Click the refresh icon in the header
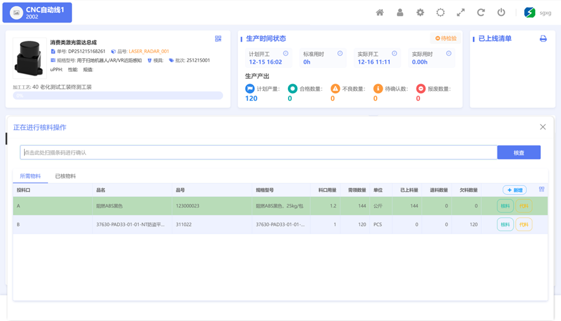This screenshot has width=561, height=321. pyautogui.click(x=481, y=12)
